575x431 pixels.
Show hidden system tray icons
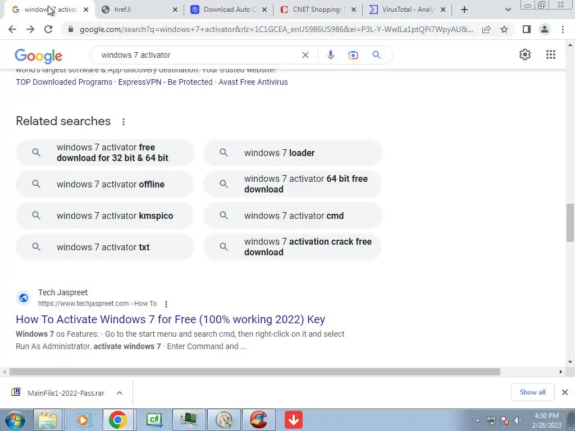click(477, 421)
